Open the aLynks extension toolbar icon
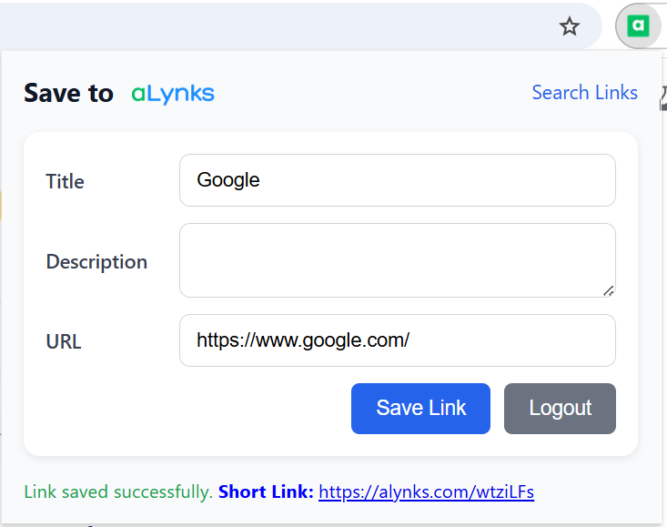 (639, 26)
